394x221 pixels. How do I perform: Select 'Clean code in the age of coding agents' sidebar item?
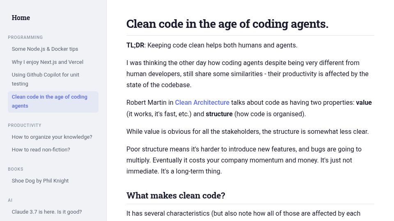point(53,101)
